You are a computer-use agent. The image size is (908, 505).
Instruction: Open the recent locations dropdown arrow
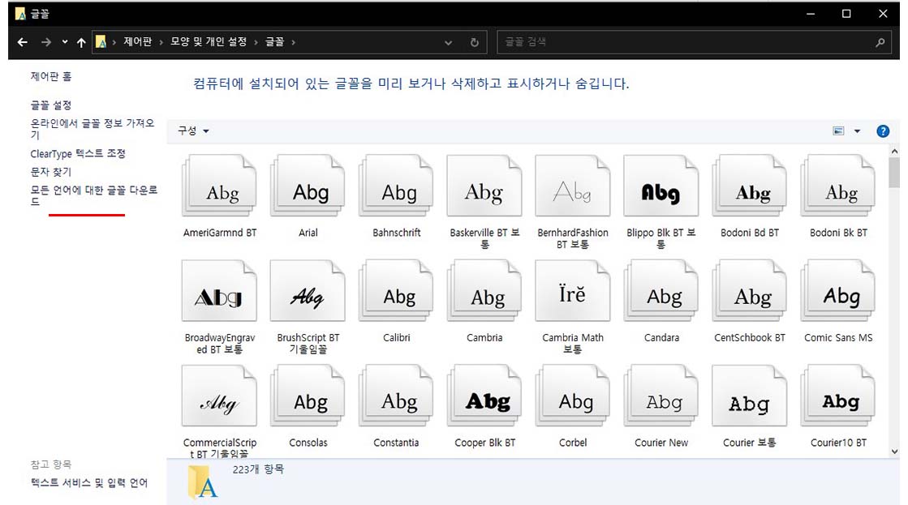(65, 41)
